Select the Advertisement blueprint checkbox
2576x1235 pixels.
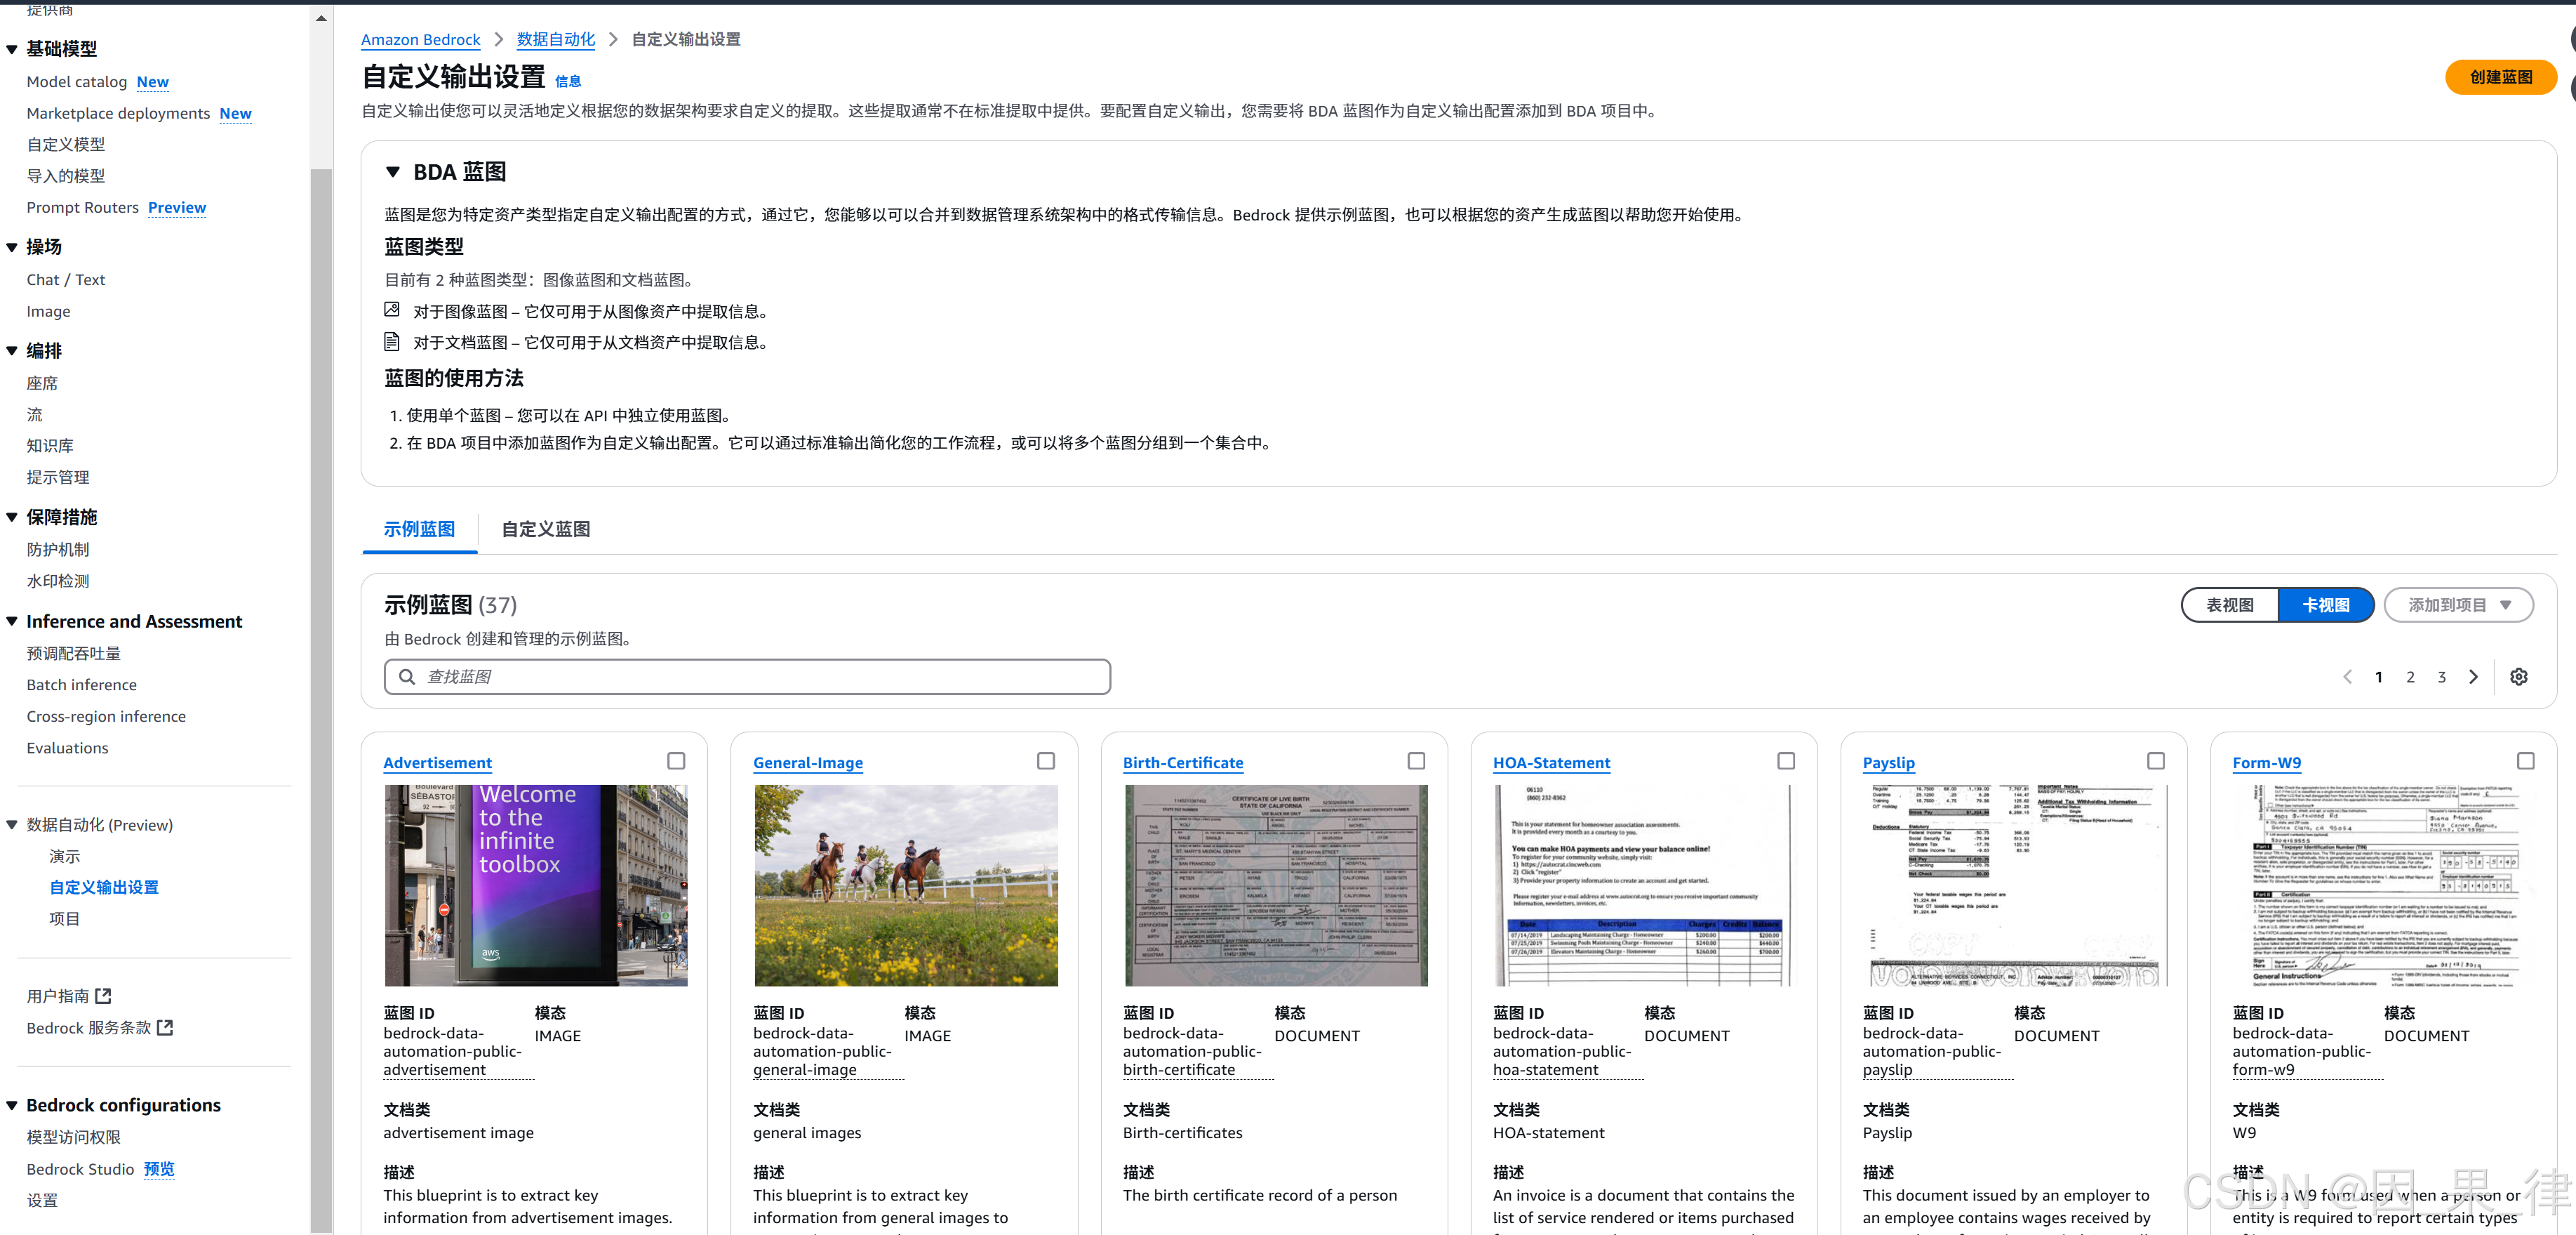pyautogui.click(x=676, y=760)
